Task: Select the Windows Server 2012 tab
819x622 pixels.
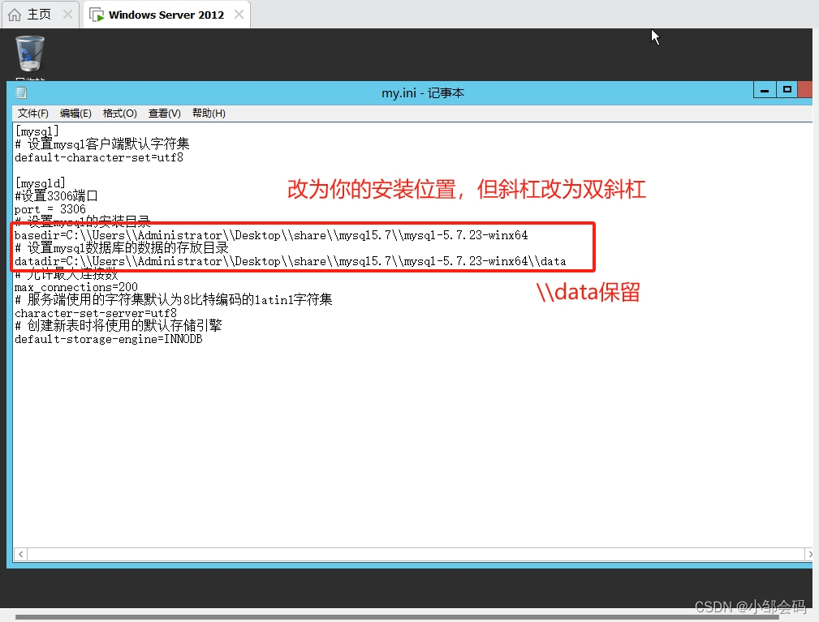Action: click(166, 15)
